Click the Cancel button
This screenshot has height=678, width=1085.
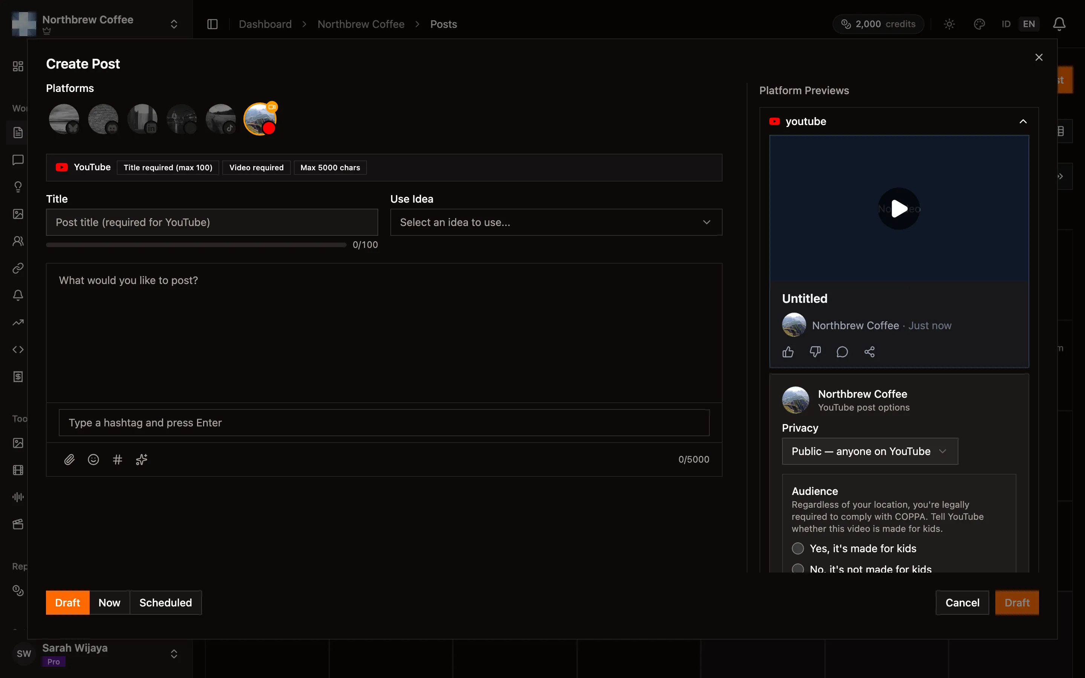[x=962, y=603]
